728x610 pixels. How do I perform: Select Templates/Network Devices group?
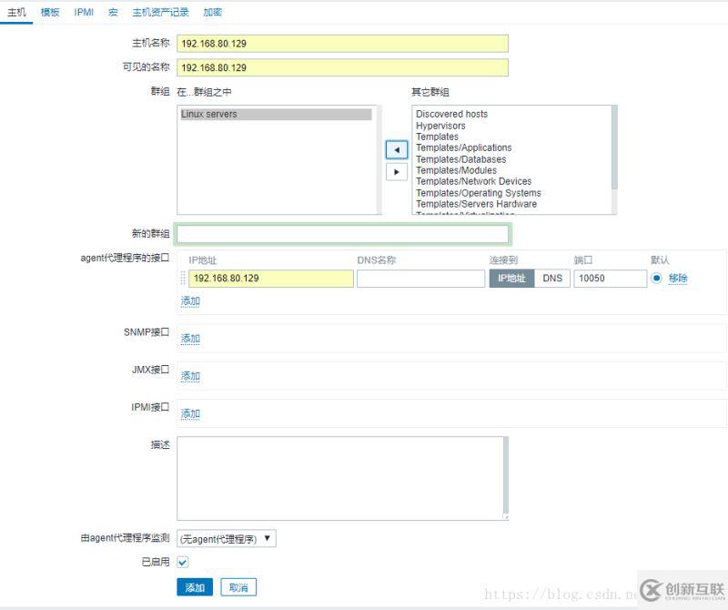tap(473, 181)
